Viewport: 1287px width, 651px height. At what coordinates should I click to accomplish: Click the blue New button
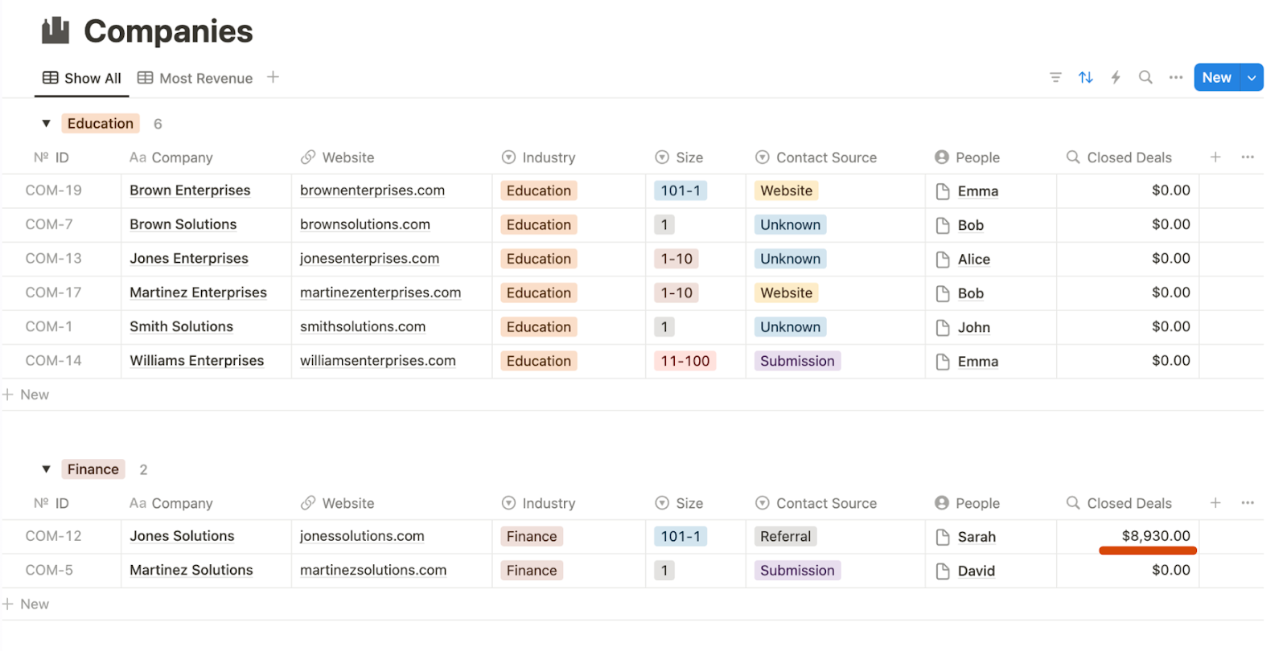tap(1217, 78)
